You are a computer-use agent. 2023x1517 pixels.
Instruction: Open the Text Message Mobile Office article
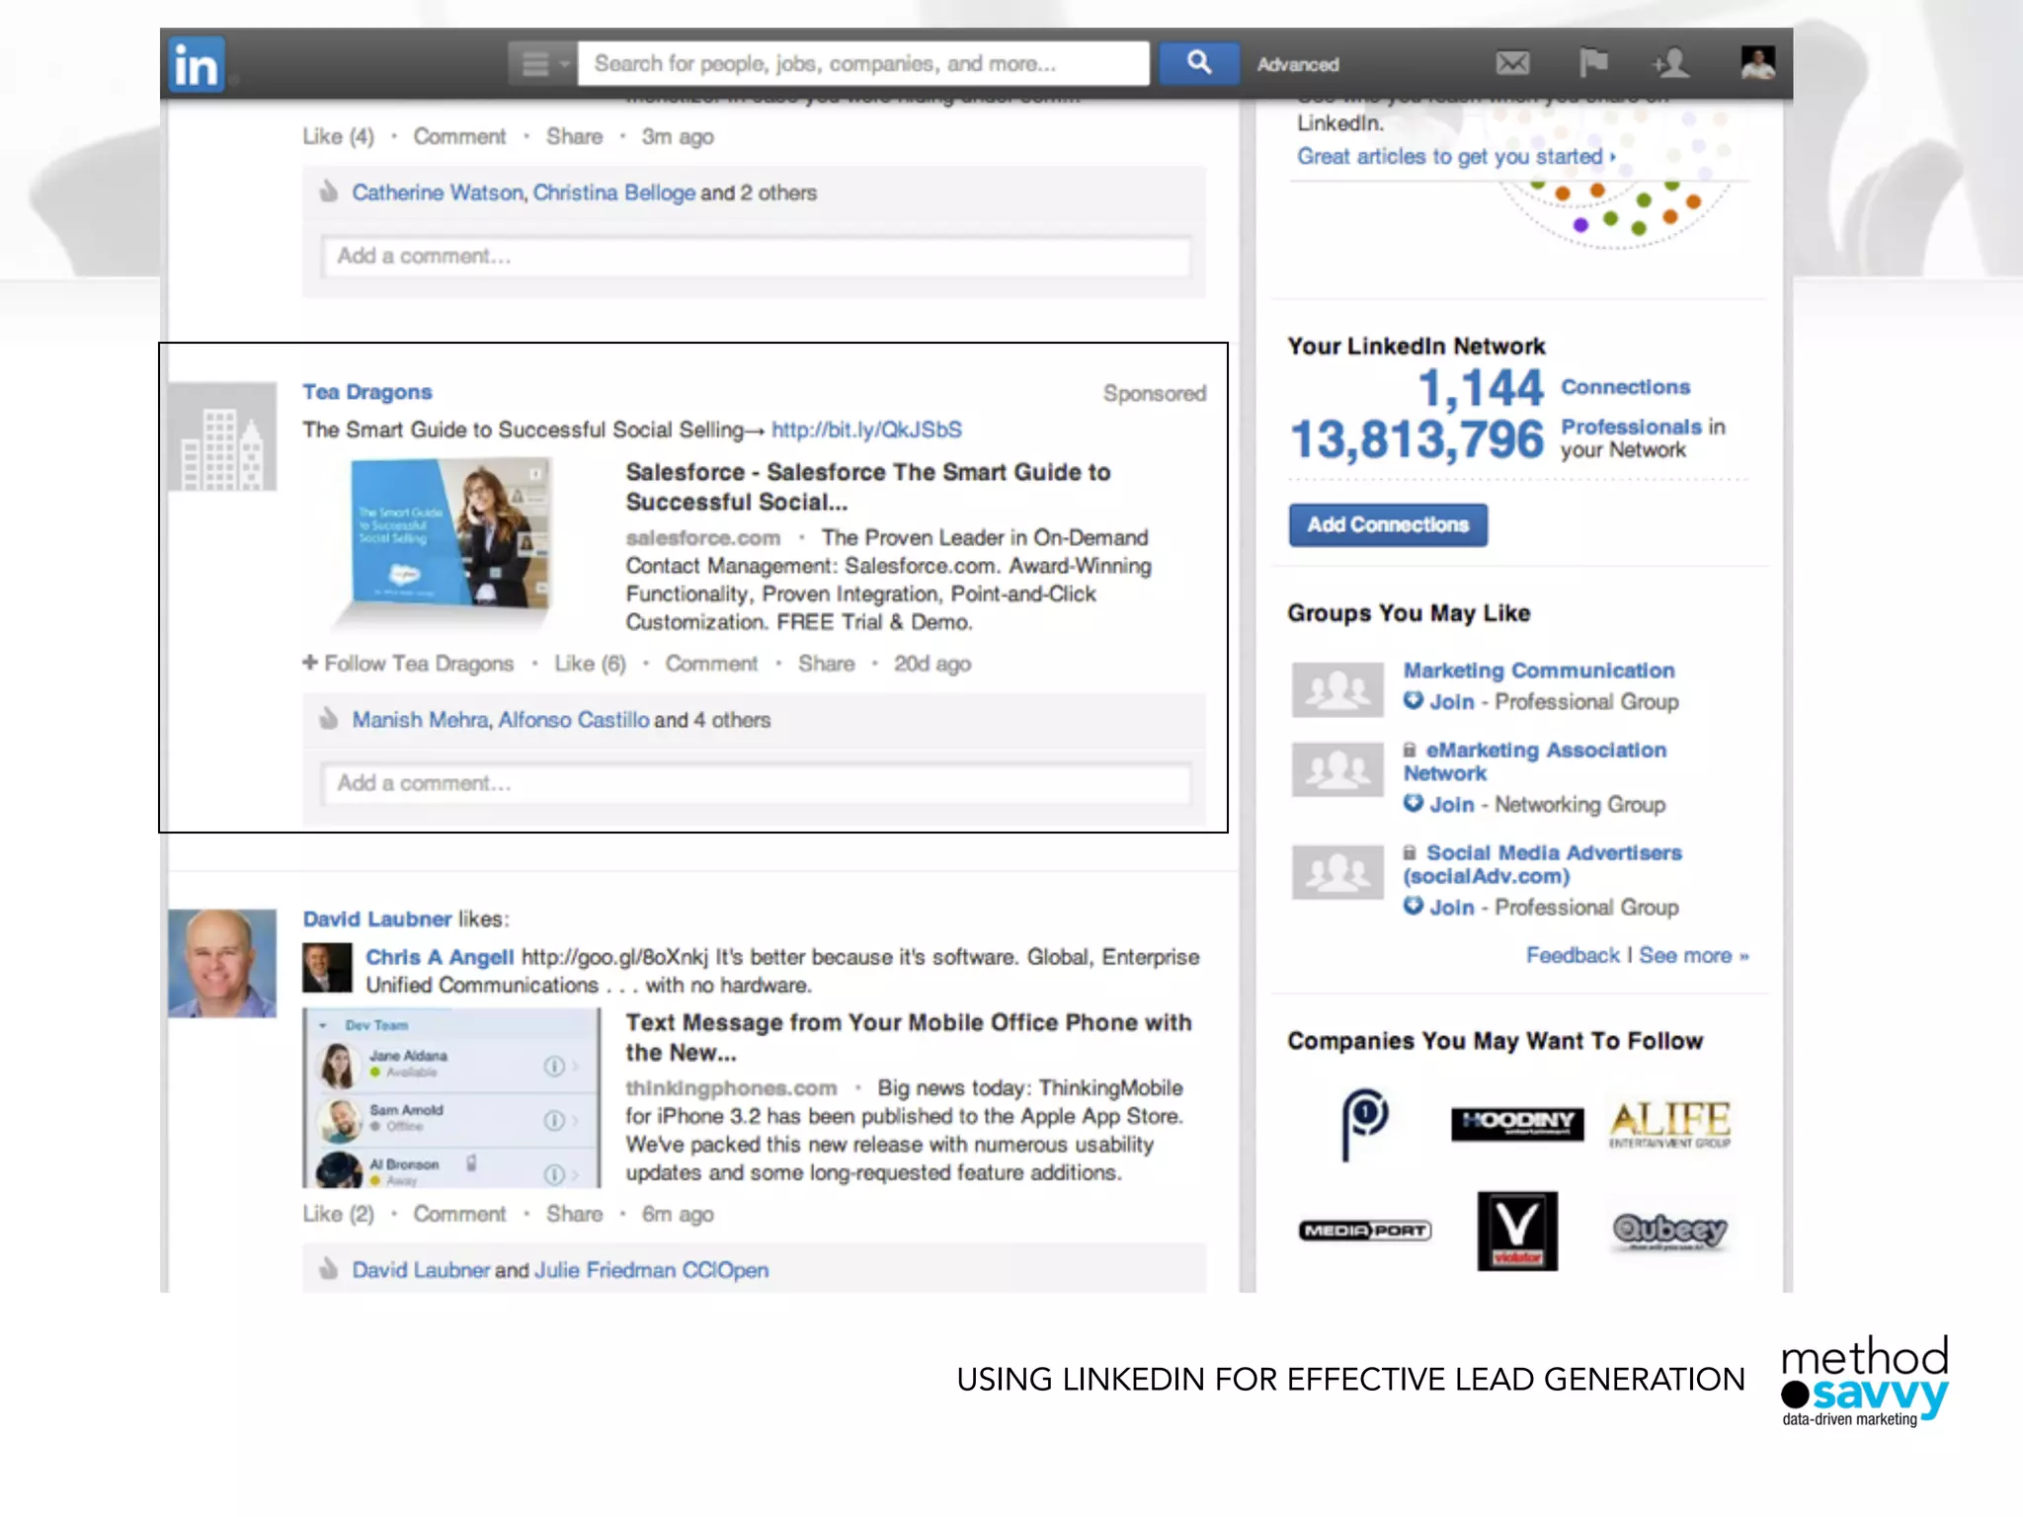[909, 1037]
